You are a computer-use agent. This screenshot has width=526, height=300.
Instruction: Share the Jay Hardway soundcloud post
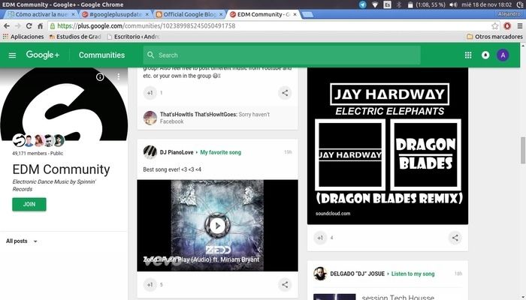pos(455,238)
